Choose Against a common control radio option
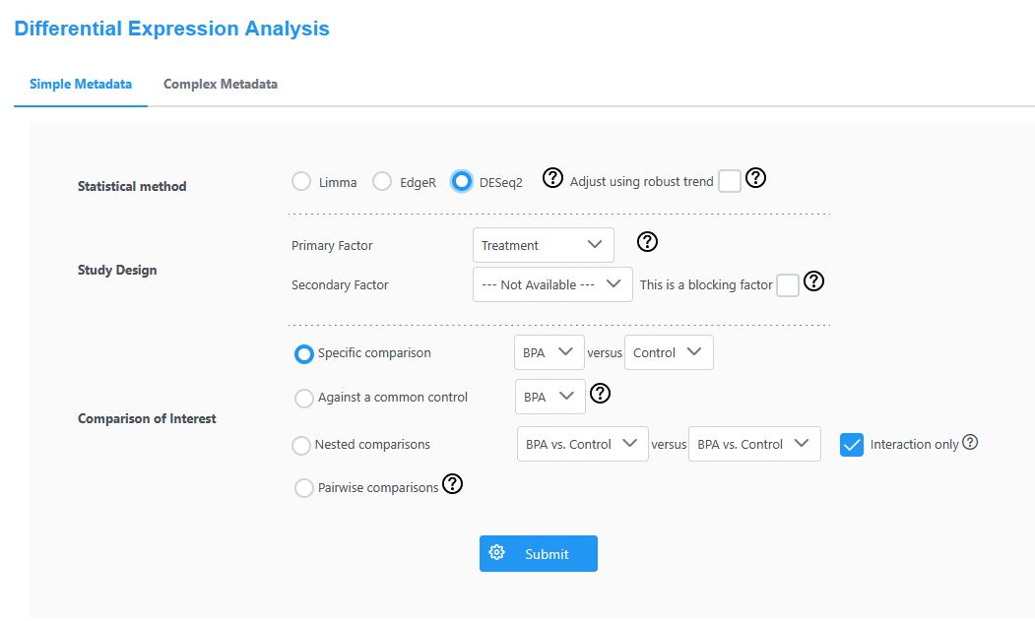 coord(303,398)
